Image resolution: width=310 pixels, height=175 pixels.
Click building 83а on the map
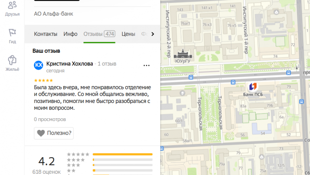(x=243, y=106)
